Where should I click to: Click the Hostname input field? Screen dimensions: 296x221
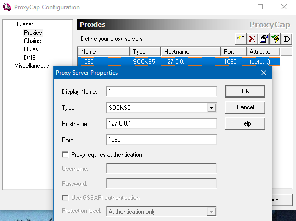click(162, 123)
